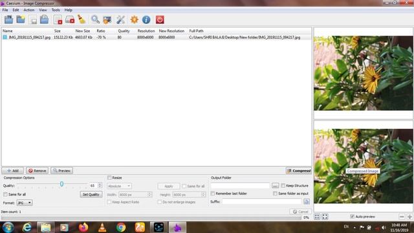This screenshot has width=414, height=233.
Task: Click the Open List toolbar icon
Action: 45,19
